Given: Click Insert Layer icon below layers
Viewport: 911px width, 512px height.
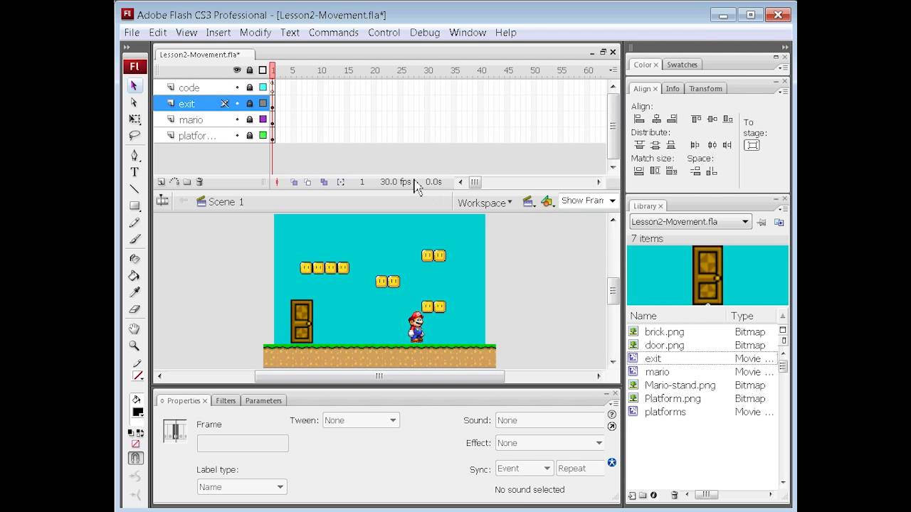Looking at the screenshot, I should click(162, 182).
